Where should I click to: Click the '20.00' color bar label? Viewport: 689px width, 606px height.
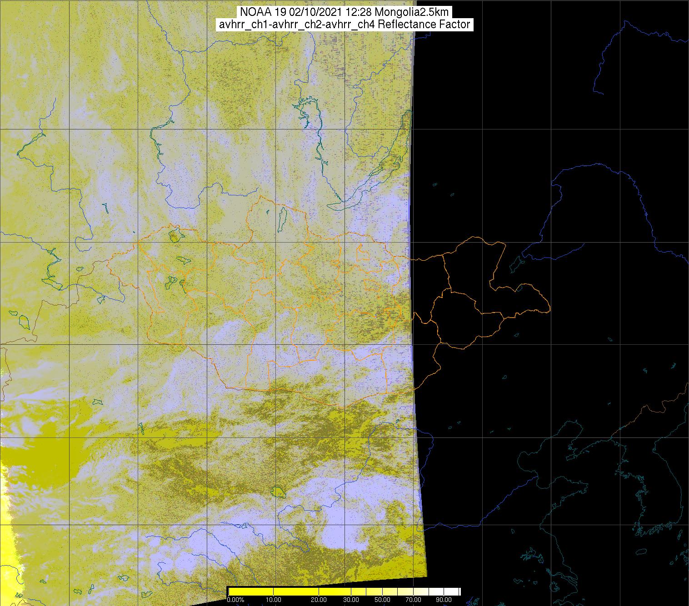[319, 600]
